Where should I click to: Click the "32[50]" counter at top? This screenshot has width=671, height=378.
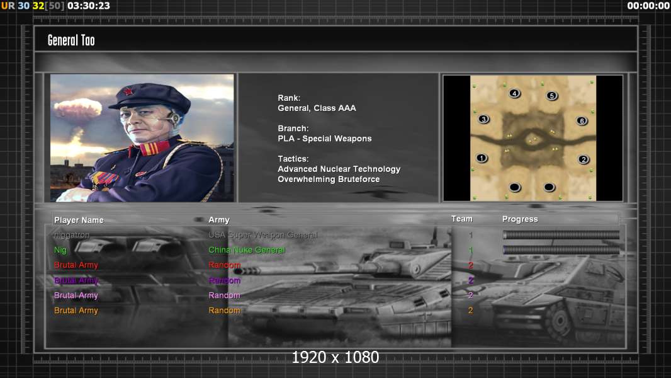pyautogui.click(x=48, y=6)
